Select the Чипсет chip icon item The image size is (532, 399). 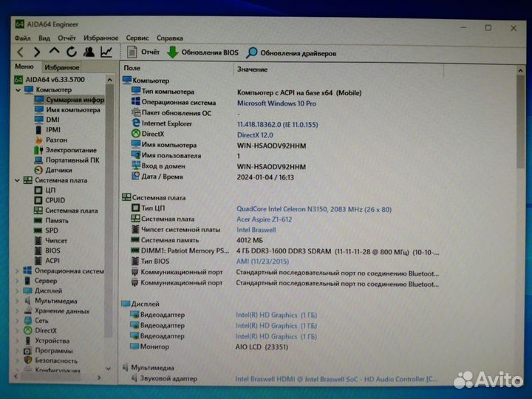(51, 241)
